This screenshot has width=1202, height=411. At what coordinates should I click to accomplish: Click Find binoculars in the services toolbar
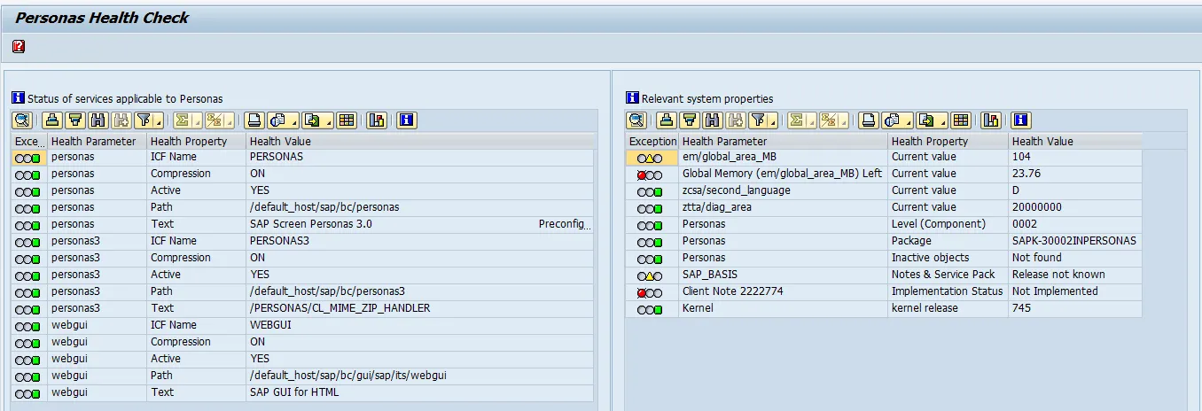click(x=98, y=120)
